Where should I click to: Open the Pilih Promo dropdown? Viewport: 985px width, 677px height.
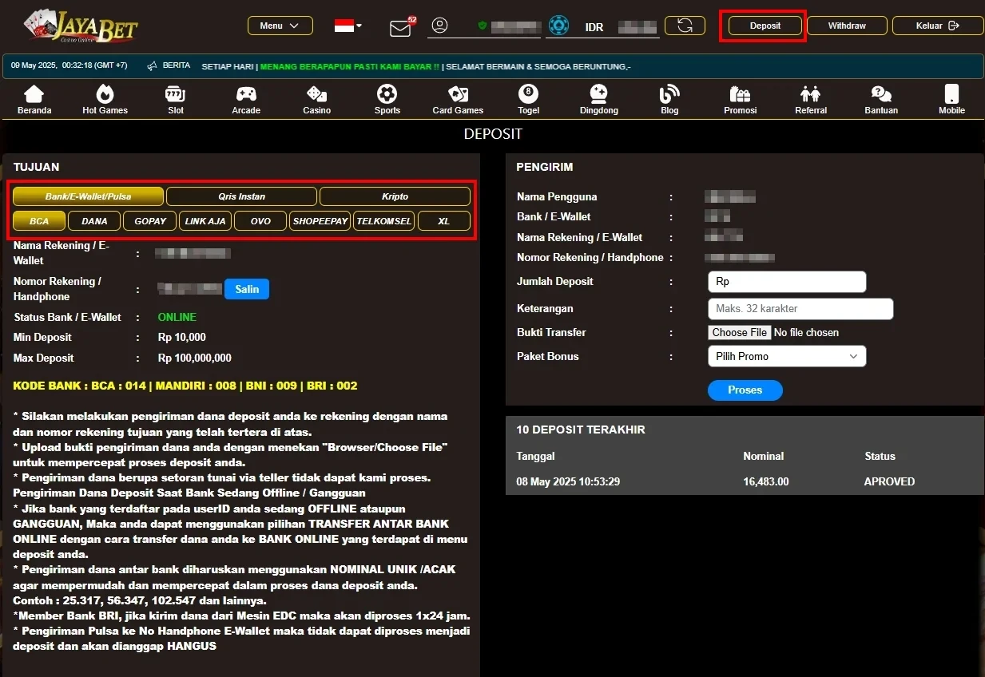coord(787,356)
